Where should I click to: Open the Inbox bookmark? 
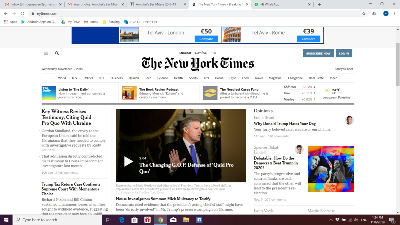(91, 22)
